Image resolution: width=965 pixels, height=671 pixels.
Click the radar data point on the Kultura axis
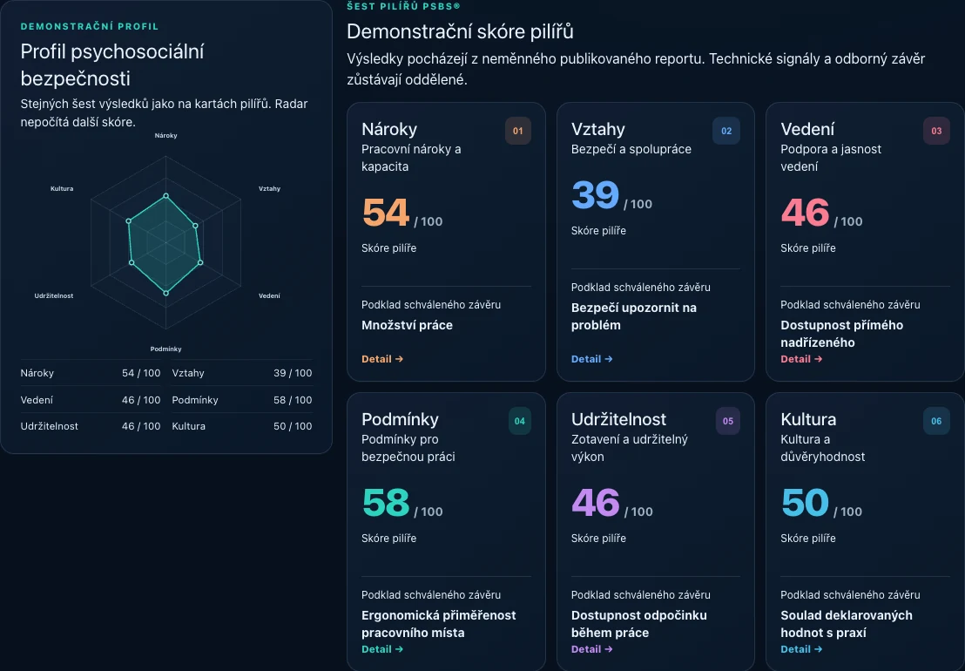[x=128, y=220]
